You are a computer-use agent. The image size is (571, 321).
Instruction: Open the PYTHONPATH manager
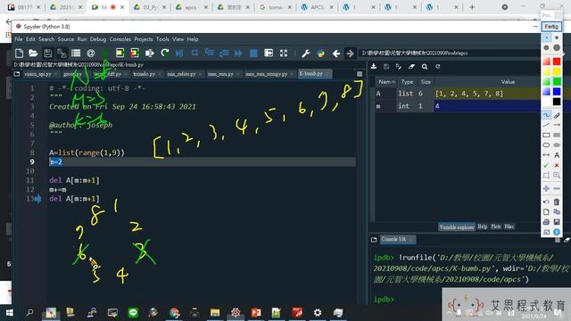[320, 53]
